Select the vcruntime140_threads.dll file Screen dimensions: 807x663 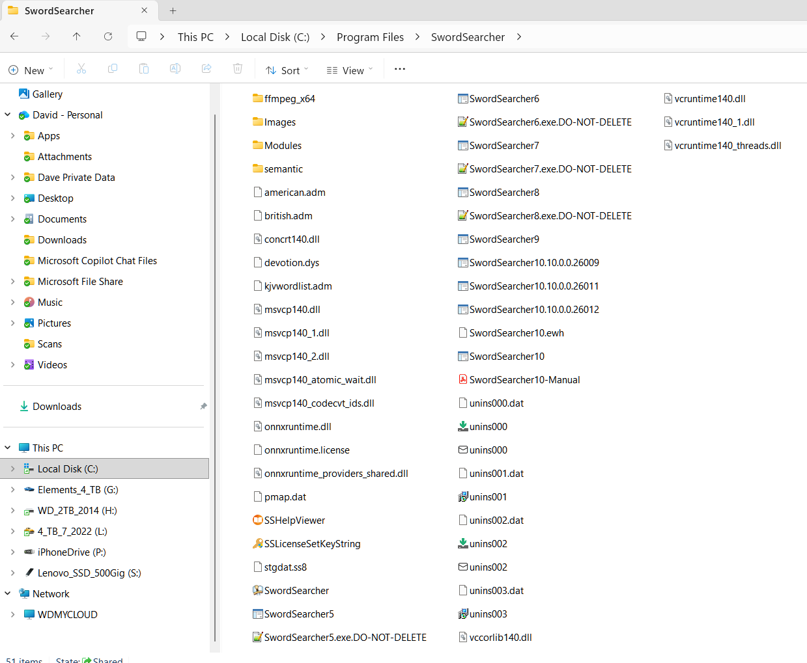[x=728, y=145]
